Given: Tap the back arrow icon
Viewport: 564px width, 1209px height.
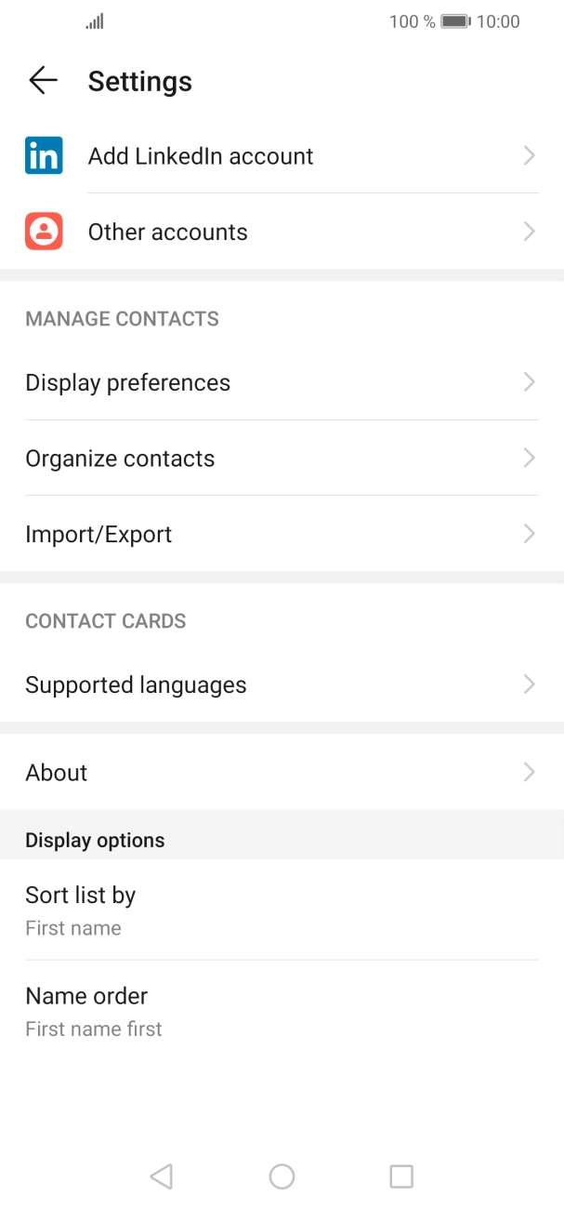Looking at the screenshot, I should coord(43,81).
